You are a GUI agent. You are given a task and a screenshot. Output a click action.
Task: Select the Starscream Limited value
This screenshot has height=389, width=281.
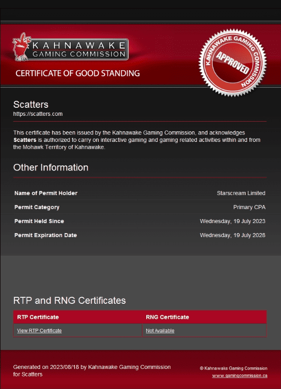click(241, 193)
